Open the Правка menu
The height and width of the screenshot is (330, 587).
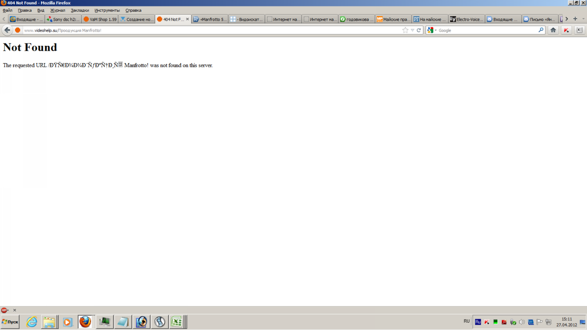tap(24, 10)
